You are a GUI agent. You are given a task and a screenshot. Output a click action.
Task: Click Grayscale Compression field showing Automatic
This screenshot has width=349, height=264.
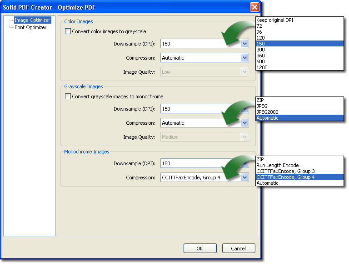click(204, 122)
